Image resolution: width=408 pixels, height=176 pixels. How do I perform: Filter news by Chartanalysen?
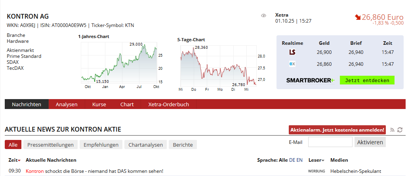tap(145, 145)
